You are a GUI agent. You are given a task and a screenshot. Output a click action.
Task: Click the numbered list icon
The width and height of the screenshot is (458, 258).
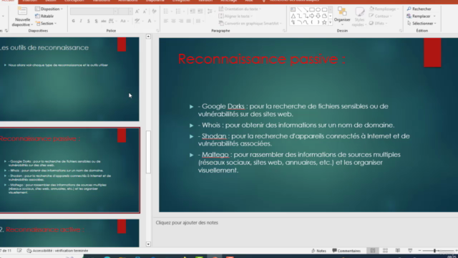click(178, 11)
